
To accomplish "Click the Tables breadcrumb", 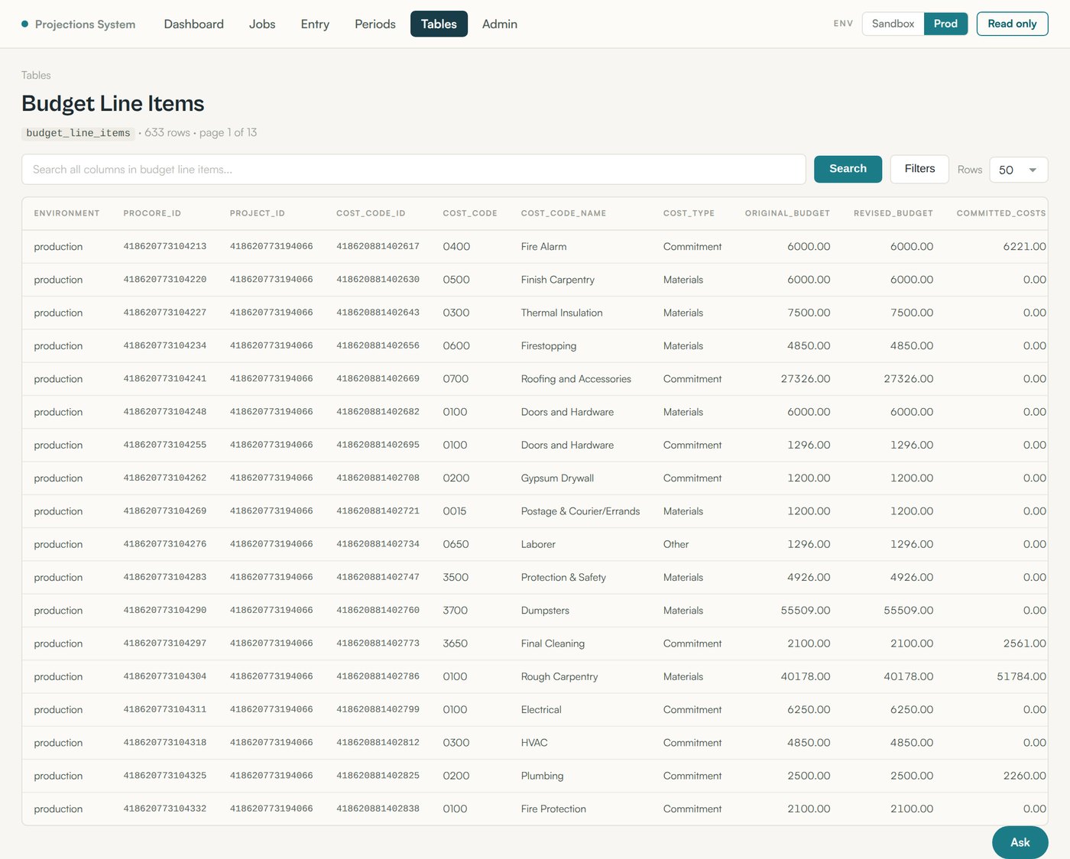I will coord(36,75).
